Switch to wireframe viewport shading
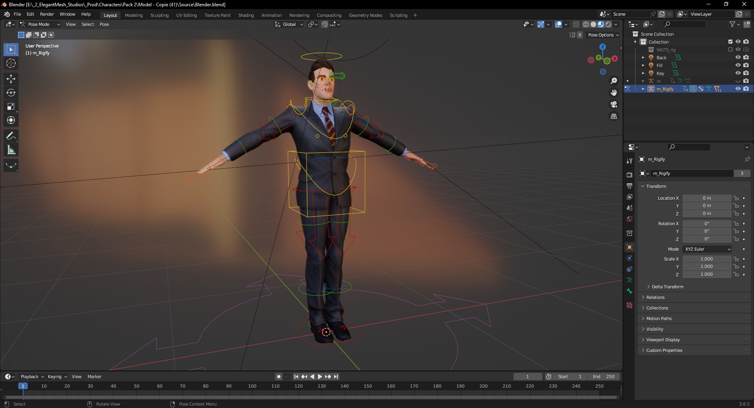This screenshot has height=408, width=754. (x=586, y=24)
